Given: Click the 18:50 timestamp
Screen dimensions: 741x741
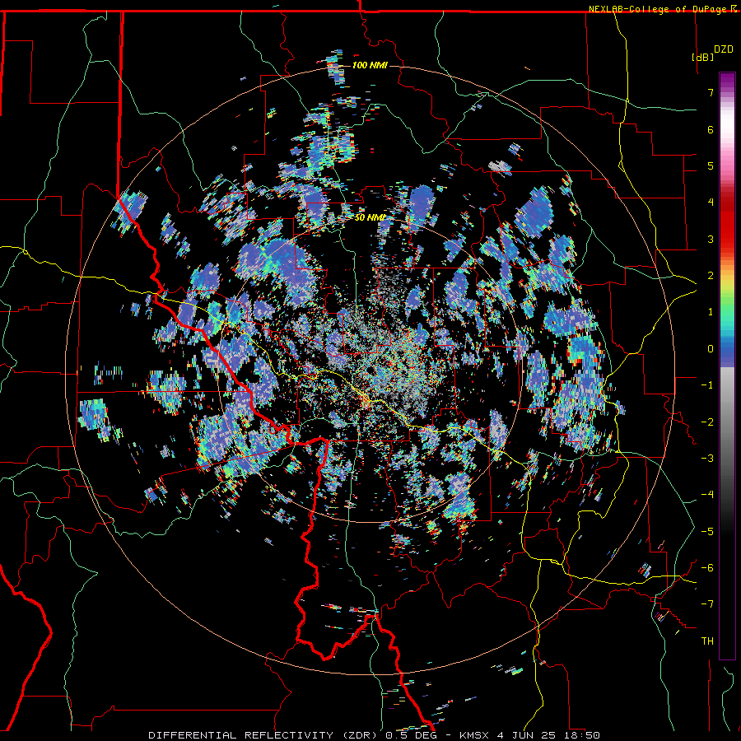Looking at the screenshot, I should pyautogui.click(x=580, y=735).
